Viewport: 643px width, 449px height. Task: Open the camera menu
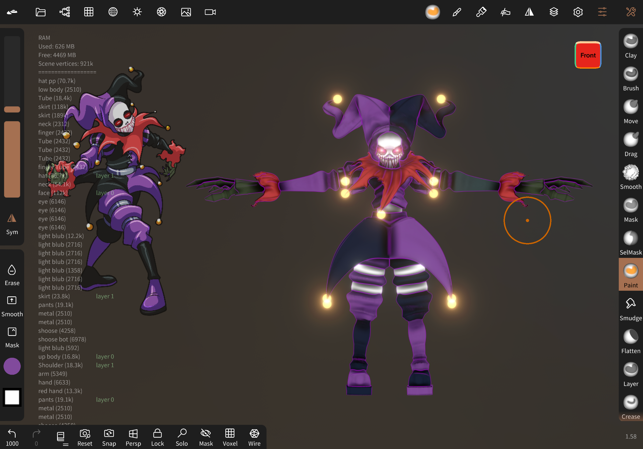[x=210, y=12]
